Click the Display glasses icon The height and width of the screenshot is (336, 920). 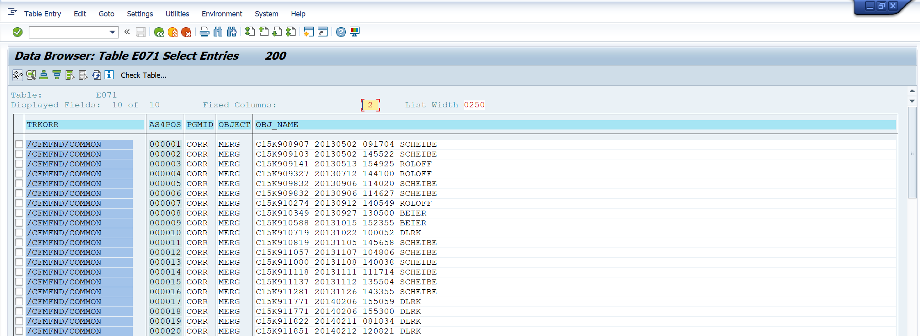pos(17,75)
